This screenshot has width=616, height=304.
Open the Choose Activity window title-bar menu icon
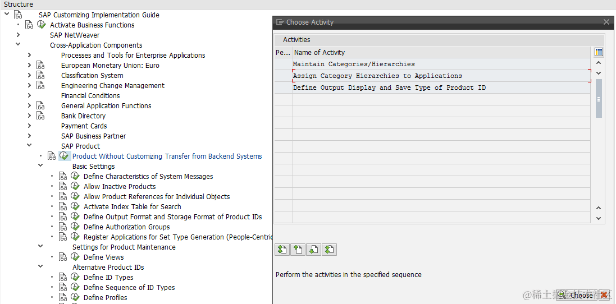click(280, 22)
